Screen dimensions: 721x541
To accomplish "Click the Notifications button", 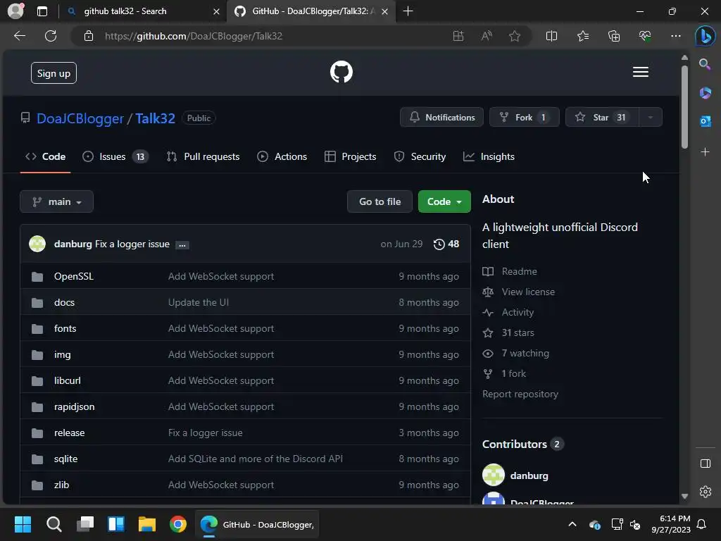I will [441, 118].
